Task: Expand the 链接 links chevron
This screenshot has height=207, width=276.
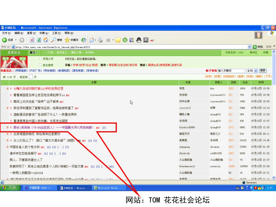Action: pyautogui.click(x=274, y=46)
